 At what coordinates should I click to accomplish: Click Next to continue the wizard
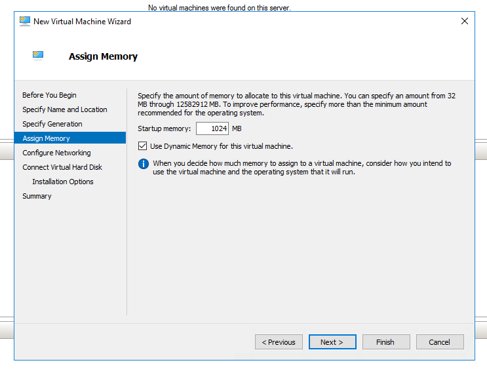click(x=332, y=342)
